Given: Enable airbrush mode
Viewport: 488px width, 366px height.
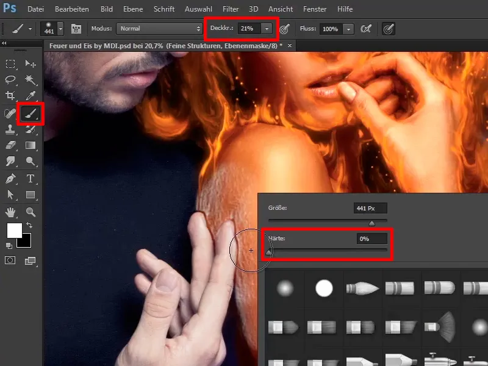Looking at the screenshot, I should [x=366, y=29].
